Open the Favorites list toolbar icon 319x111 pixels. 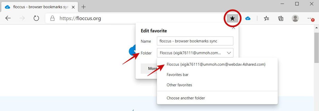(266, 18)
